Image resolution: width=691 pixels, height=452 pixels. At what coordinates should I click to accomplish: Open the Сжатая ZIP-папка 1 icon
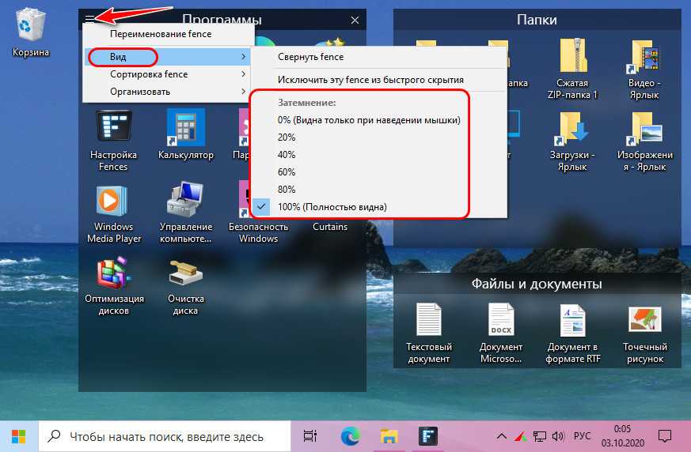coord(572,68)
